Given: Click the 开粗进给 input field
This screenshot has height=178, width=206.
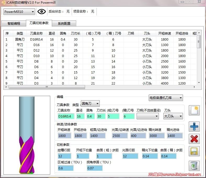Looking at the screenshot, I should tap(80, 136).
